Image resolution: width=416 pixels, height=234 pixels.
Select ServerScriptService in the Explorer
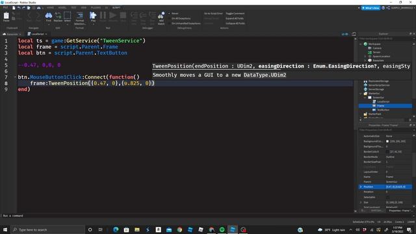pyautogui.click(x=377, y=85)
